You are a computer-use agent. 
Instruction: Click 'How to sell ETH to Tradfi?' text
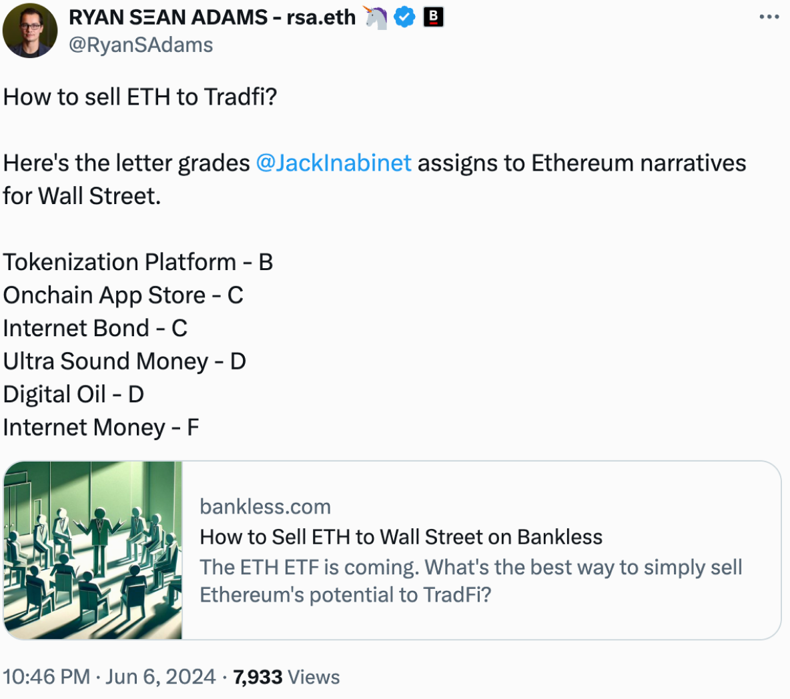click(x=140, y=97)
